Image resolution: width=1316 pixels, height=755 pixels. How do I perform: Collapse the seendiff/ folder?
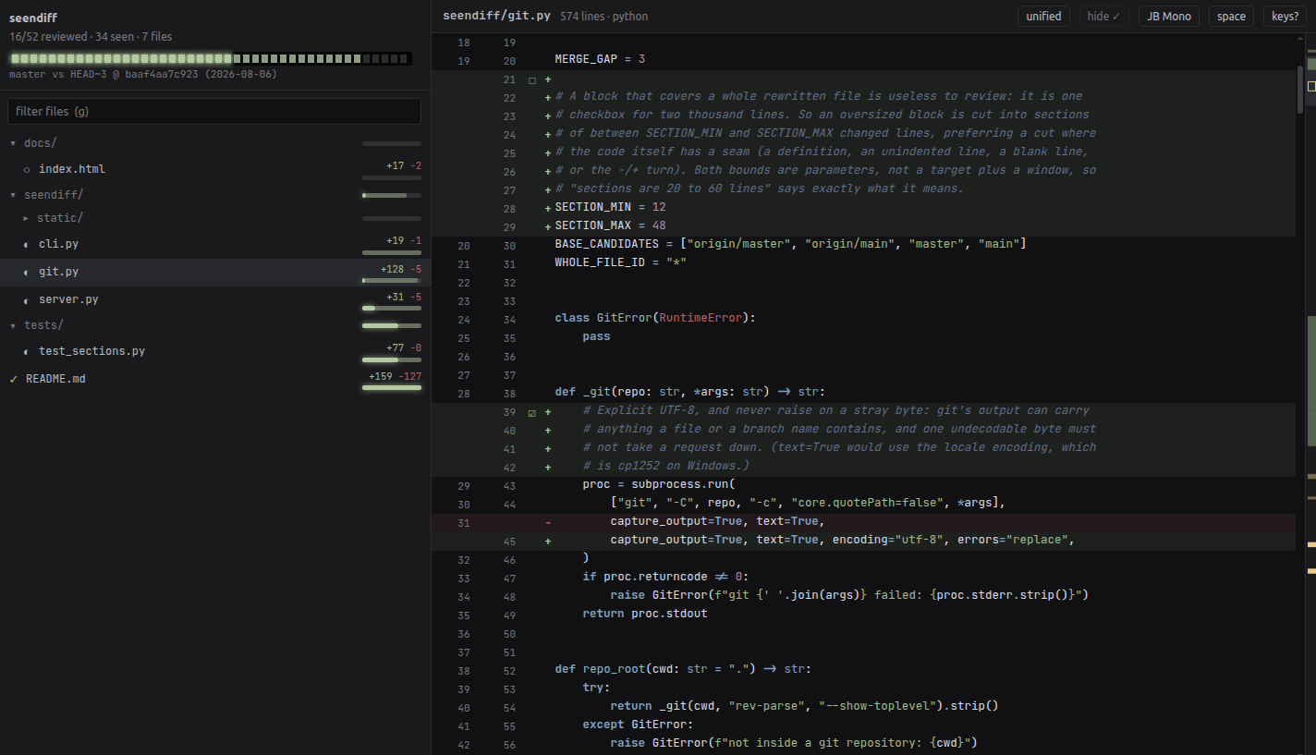13,195
